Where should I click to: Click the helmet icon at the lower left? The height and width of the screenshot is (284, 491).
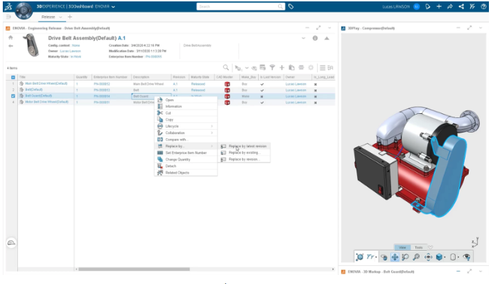(x=11, y=242)
